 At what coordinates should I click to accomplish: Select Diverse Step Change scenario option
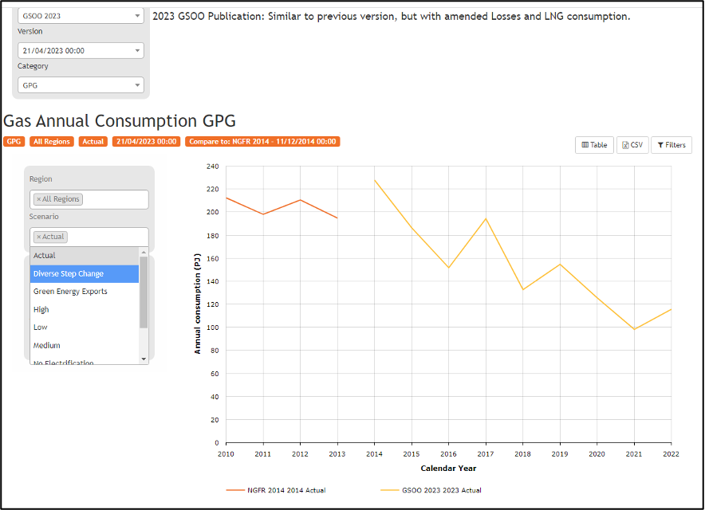84,273
